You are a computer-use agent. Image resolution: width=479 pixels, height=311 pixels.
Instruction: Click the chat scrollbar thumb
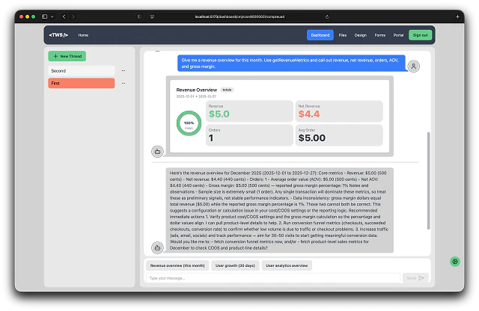coord(428,181)
